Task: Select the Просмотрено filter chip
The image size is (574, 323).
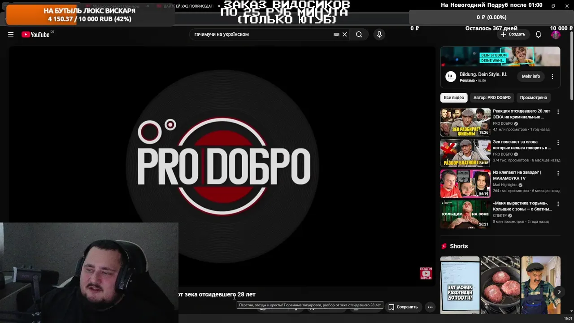Action: pos(533,97)
